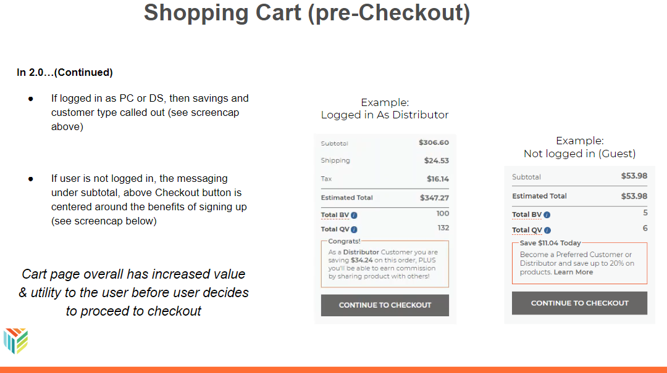This screenshot has width=667, height=373.
Task: Click the info icon beside Total QV in the Guest example
Action: 547,231
